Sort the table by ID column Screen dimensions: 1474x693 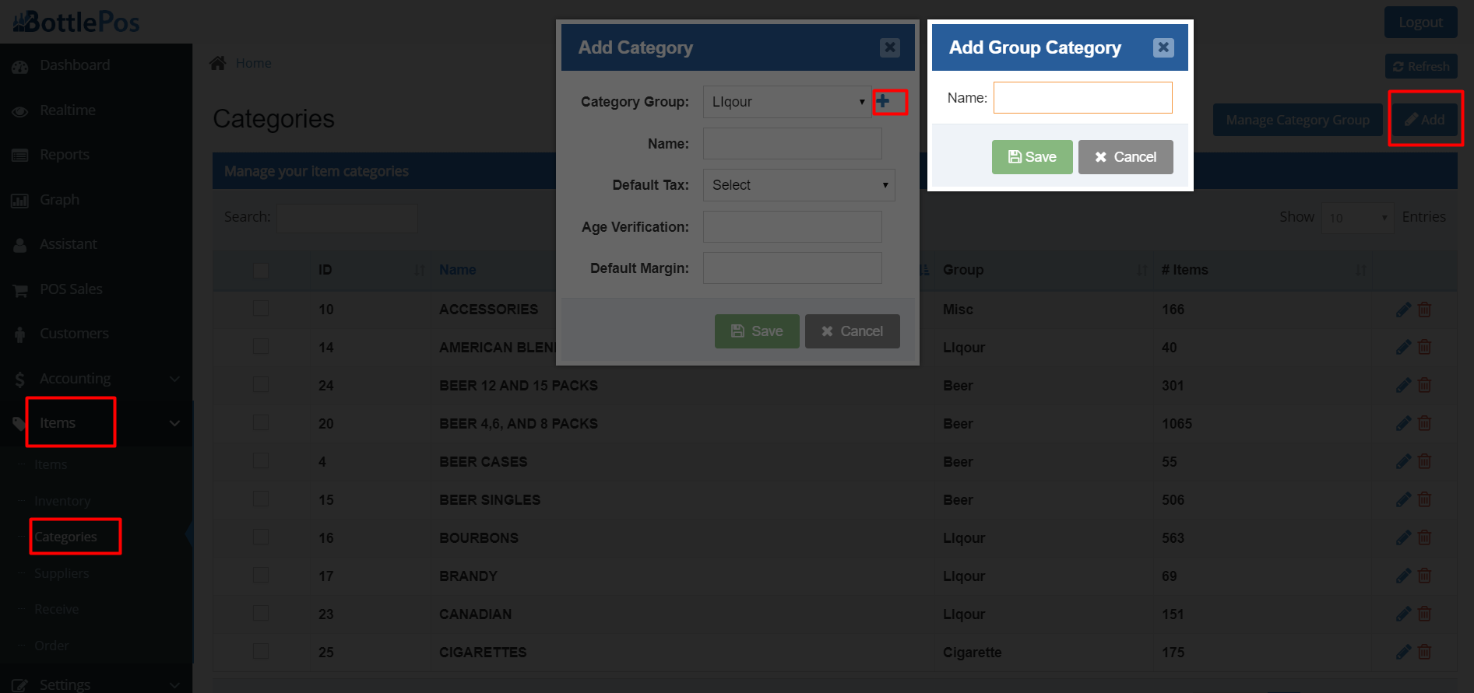[371, 270]
